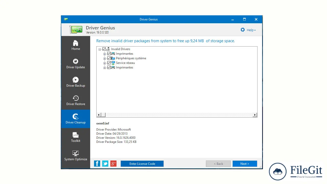Click the Service réseau network icon
Image resolution: width=327 pixels, height=184 pixels.
113,63
